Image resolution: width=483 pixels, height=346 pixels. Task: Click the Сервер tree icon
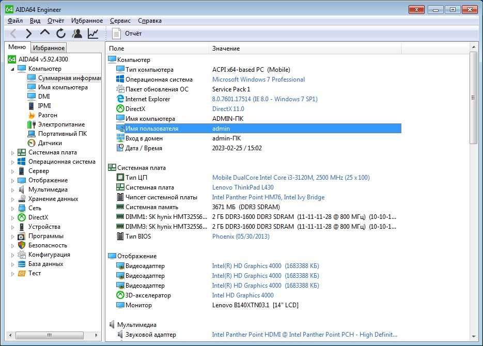click(22, 171)
